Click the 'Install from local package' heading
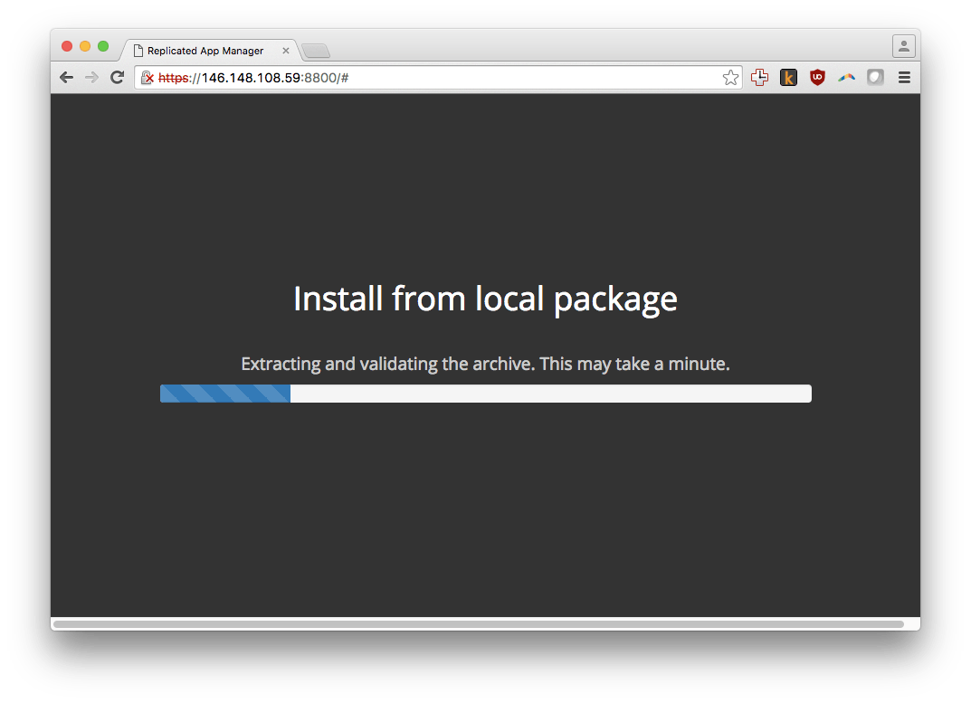 point(485,299)
